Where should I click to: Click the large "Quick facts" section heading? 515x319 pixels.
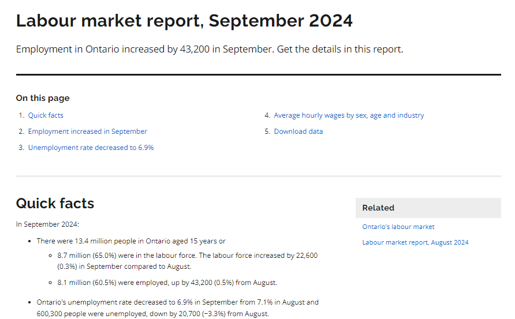click(x=55, y=203)
